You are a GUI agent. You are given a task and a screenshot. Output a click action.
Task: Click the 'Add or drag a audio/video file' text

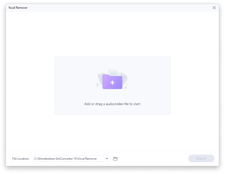point(112,104)
